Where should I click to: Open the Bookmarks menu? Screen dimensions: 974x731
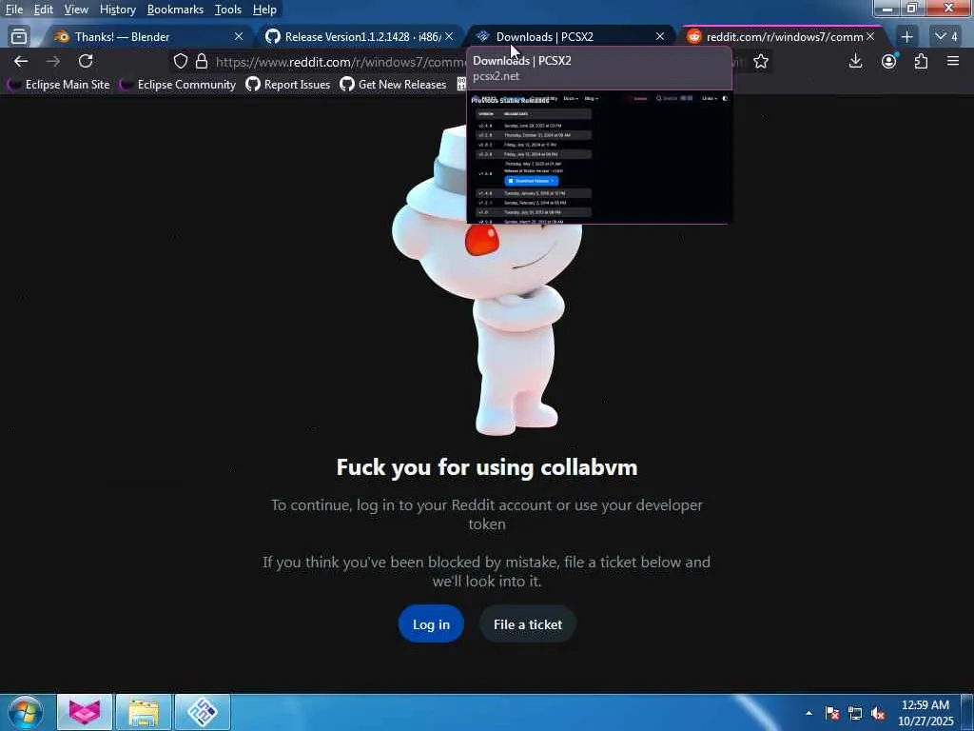tap(175, 10)
